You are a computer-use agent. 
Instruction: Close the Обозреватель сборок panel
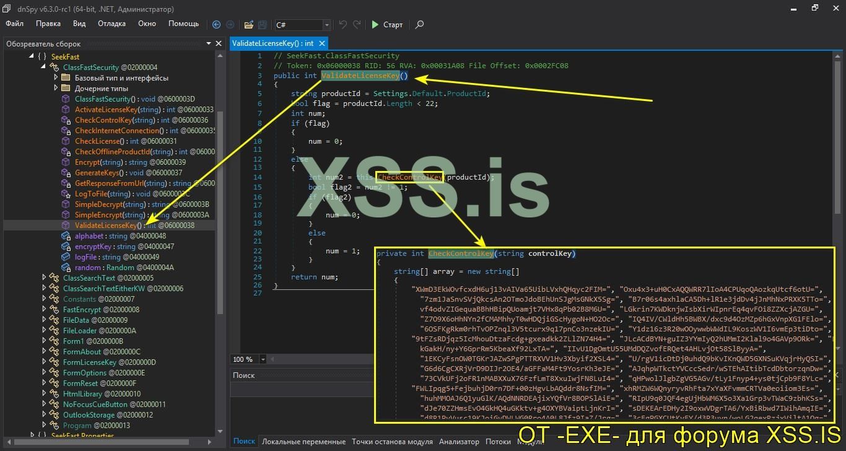pos(218,43)
